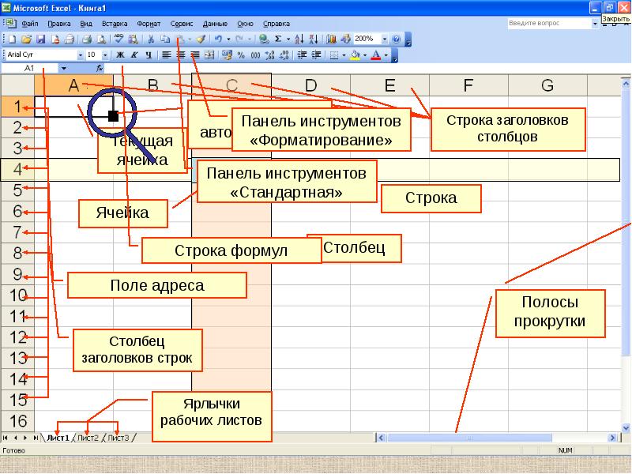Open the font size dropdown

coord(105,55)
